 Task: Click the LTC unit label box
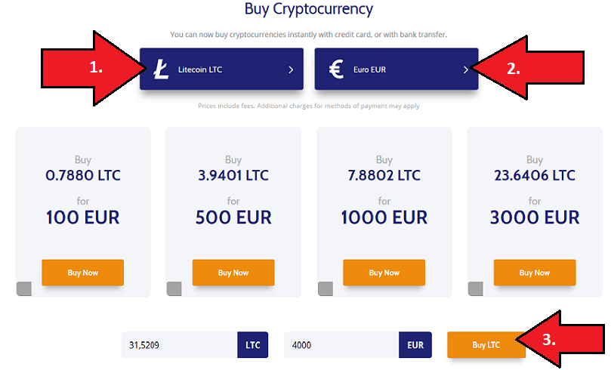pos(253,345)
